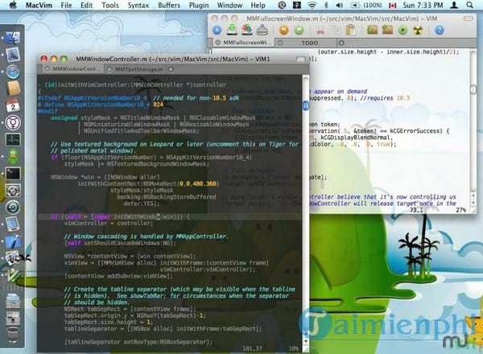This screenshot has width=483, height=354.
Task: Click the Save Session icon in toolbar
Action: pyautogui.click(x=387, y=30)
